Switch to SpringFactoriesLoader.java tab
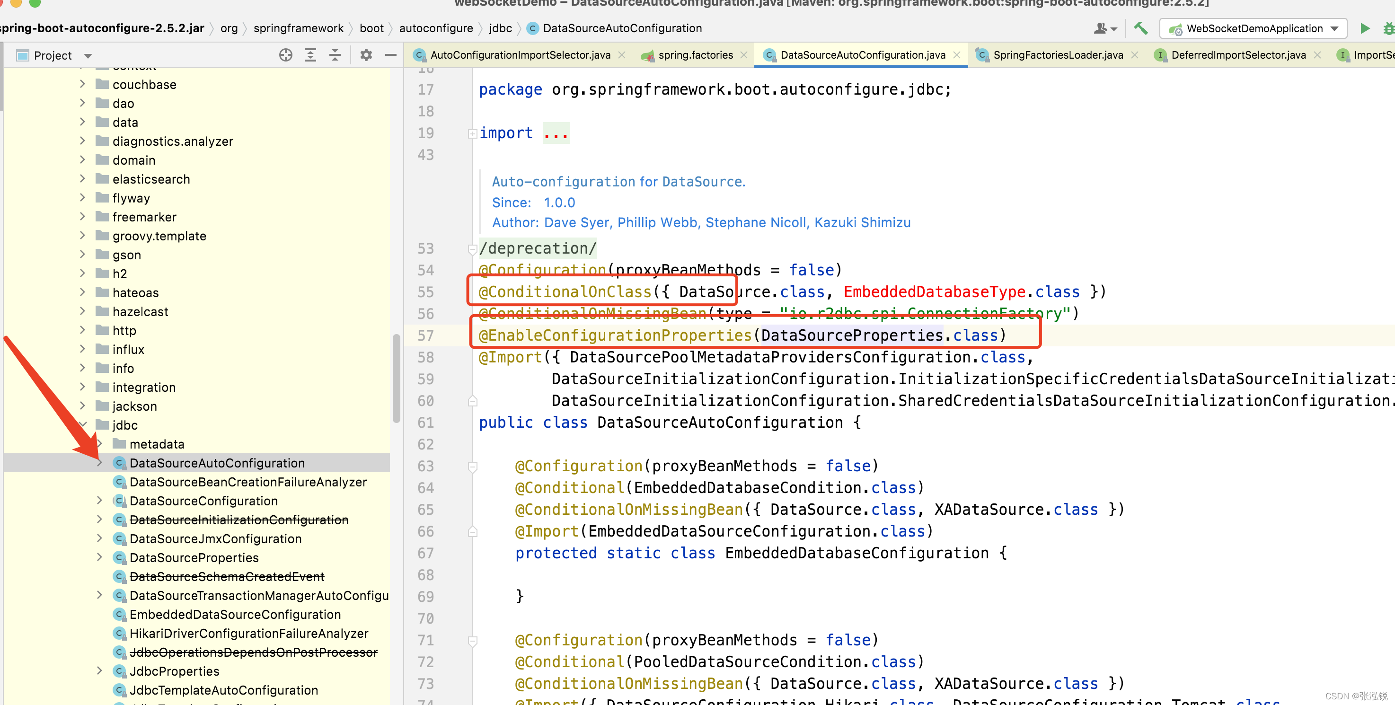 point(1057,55)
